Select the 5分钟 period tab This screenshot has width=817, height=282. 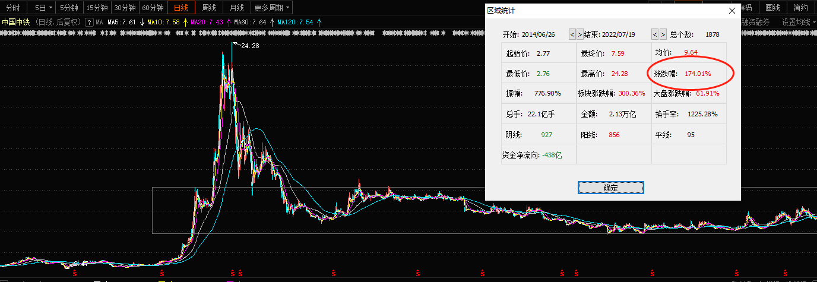[x=69, y=8]
